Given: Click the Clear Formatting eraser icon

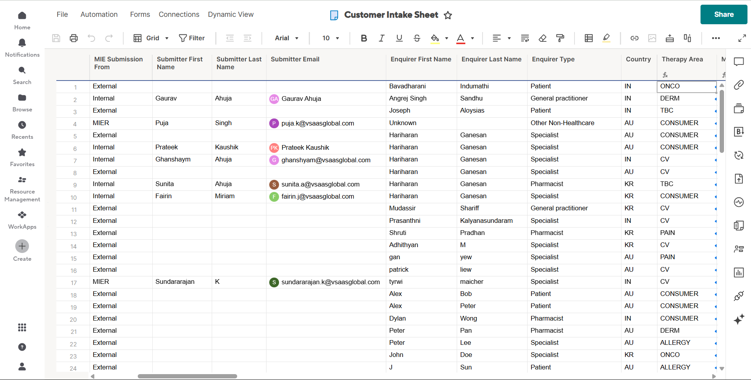Looking at the screenshot, I should 542,38.
